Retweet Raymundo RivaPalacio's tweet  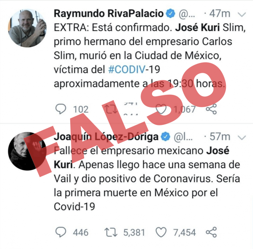[x=111, y=109]
